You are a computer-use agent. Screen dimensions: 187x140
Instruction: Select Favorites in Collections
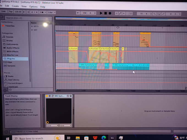pos(10,26)
